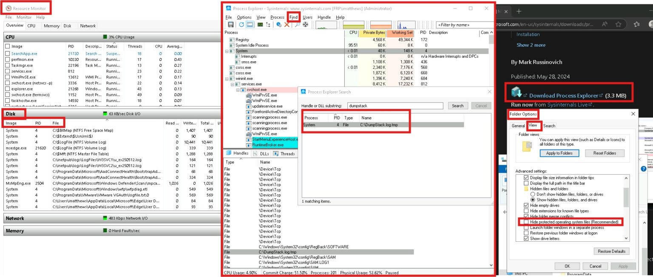Open the Find menu in Process Explorer
Image resolution: width=653 pixels, height=277 pixels.
tap(293, 17)
